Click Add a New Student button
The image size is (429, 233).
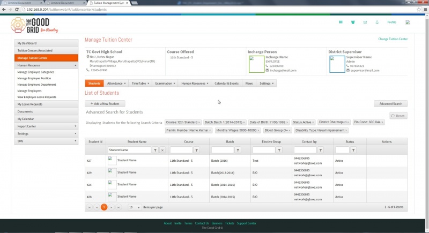105,104
